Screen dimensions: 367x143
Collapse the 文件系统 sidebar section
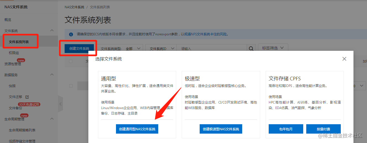click(x=52, y=31)
